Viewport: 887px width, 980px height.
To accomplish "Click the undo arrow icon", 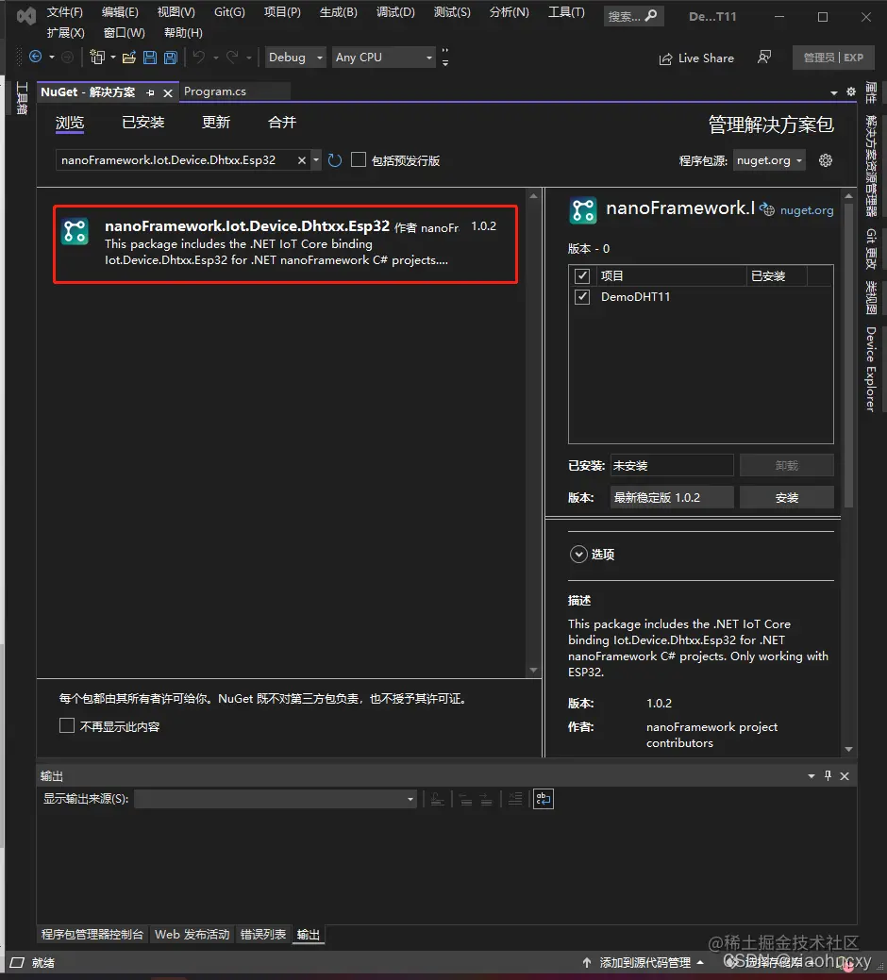I will (199, 58).
